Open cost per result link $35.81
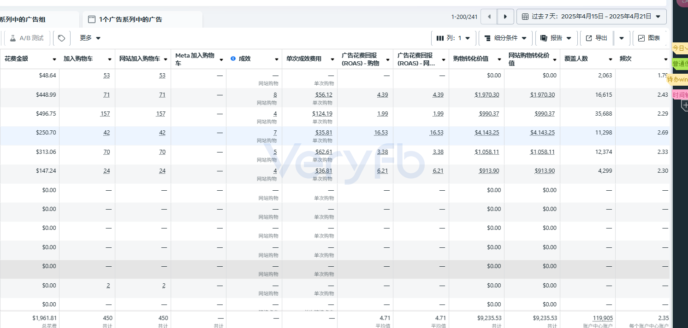Image resolution: width=688 pixels, height=328 pixels. 324,133
